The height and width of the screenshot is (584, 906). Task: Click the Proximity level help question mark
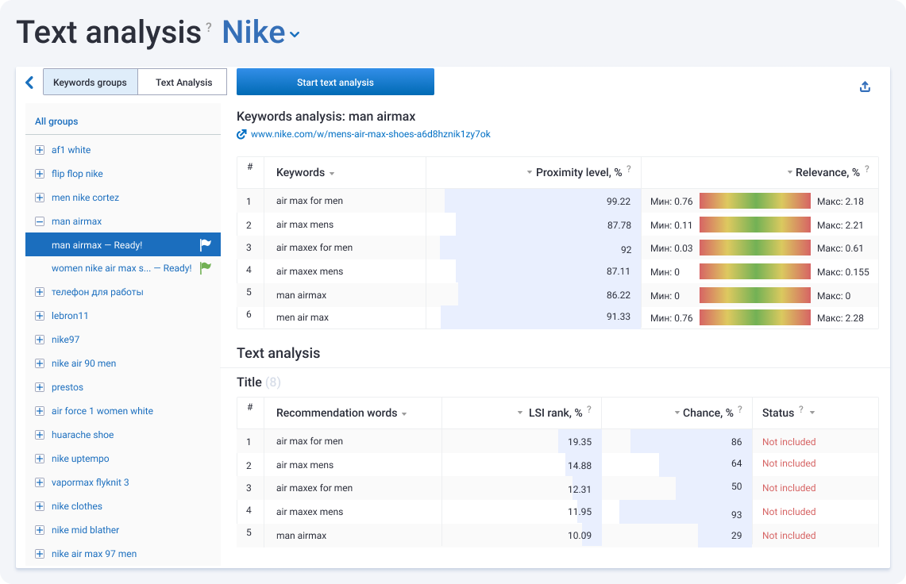click(629, 169)
